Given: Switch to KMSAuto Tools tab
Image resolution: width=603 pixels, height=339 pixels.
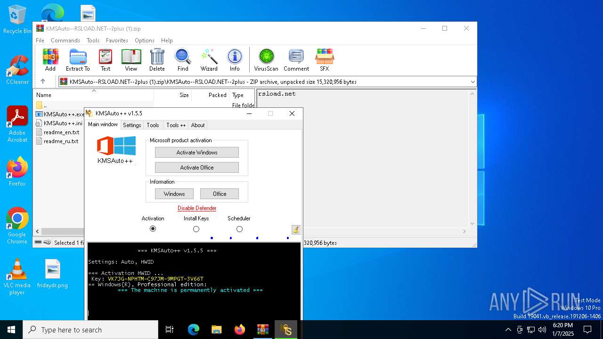Looking at the screenshot, I should [153, 125].
